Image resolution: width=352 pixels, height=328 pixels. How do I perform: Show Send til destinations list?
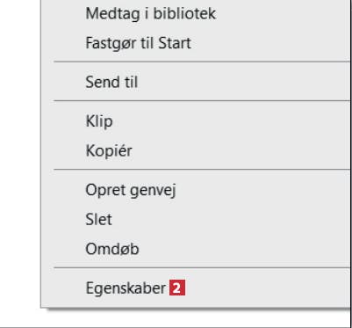[x=196, y=82]
